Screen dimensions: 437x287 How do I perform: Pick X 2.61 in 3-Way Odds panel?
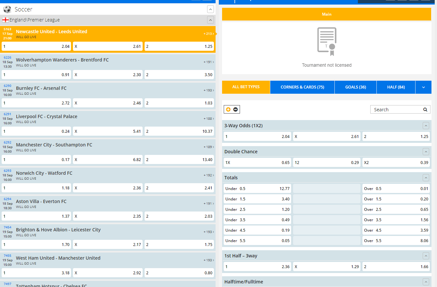tap(327, 137)
